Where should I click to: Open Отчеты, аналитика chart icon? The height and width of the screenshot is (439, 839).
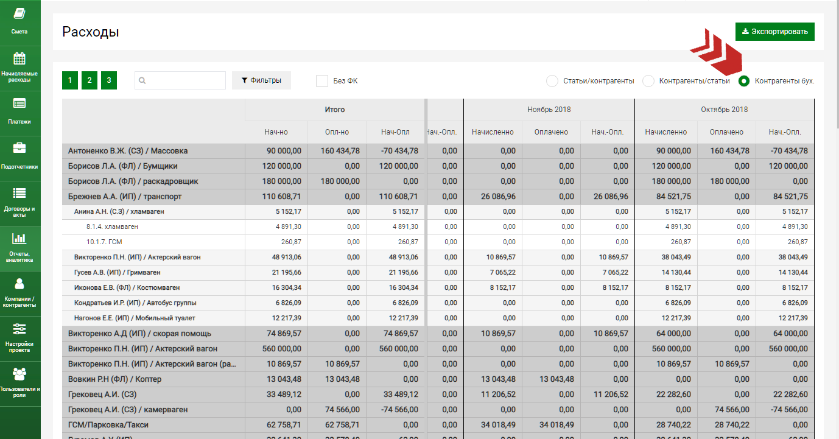click(19, 238)
